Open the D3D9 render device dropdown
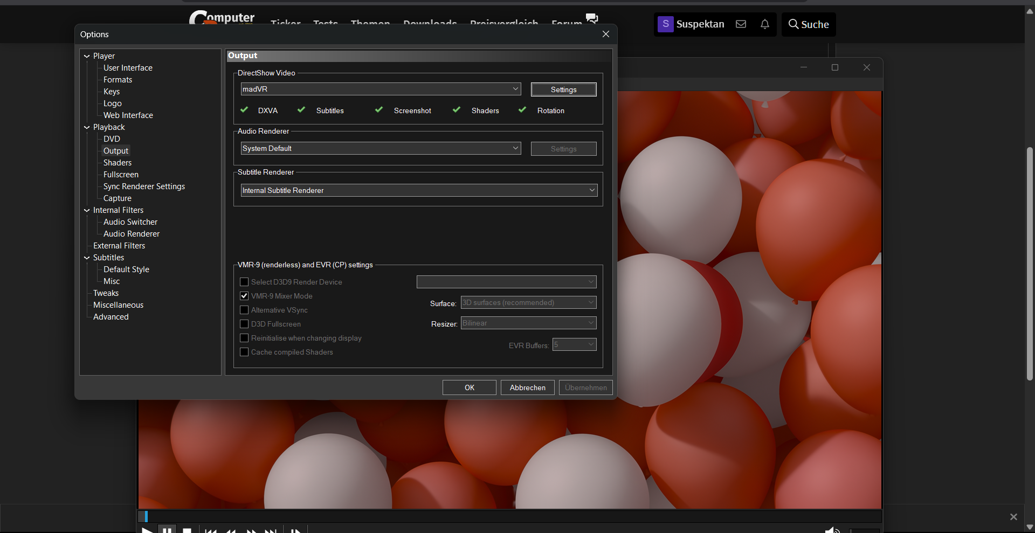Screen dimensions: 1035x533 tap(506, 282)
